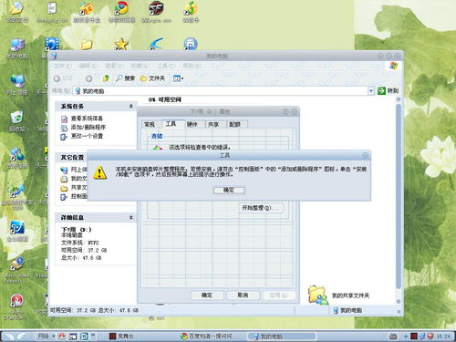
Task: Click the green 转到 go icon
Action: (x=381, y=90)
